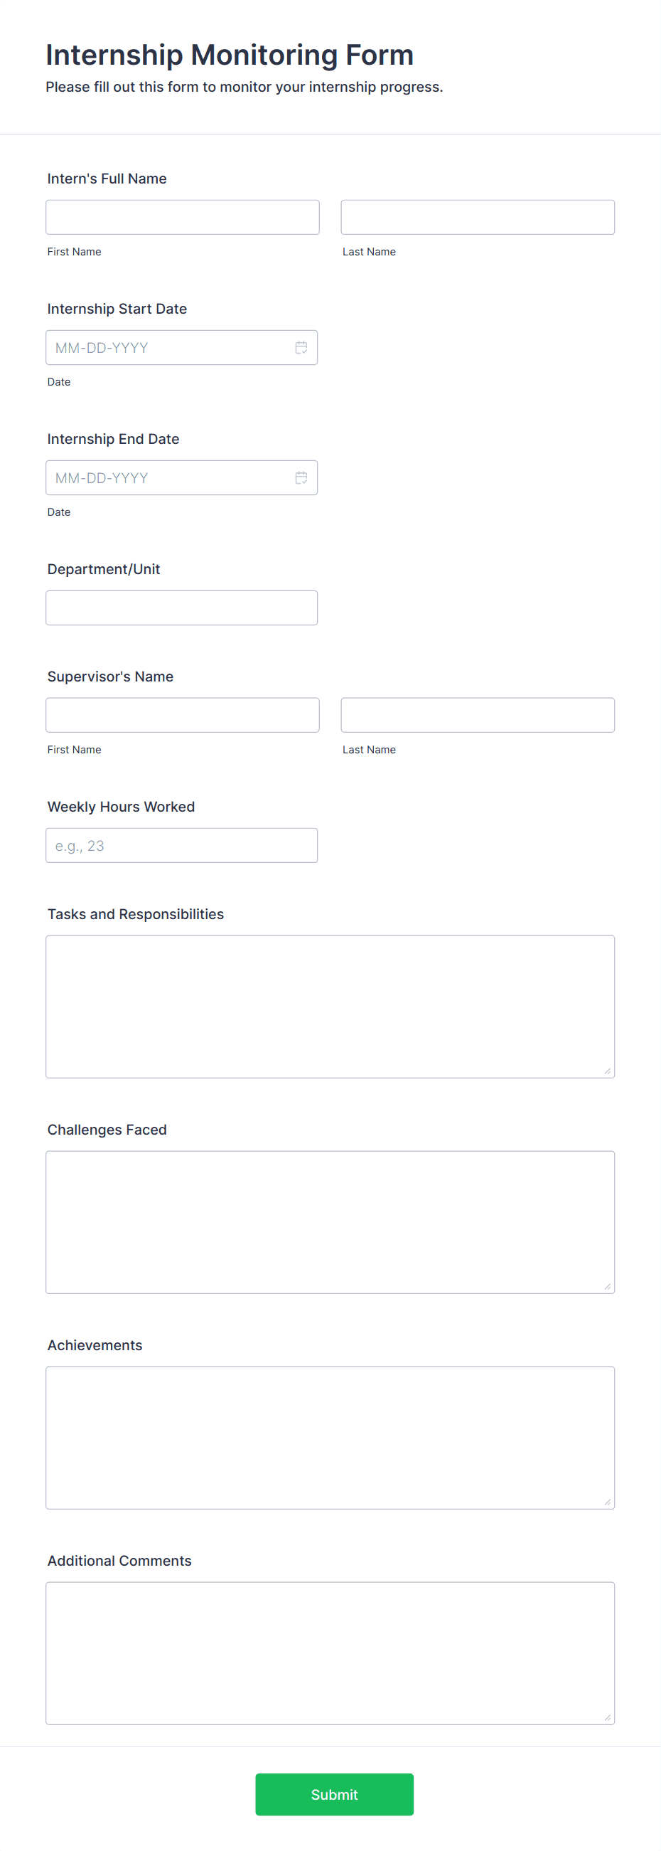The image size is (661, 1851).
Task: Click the intern's First Name field
Action: tap(182, 217)
